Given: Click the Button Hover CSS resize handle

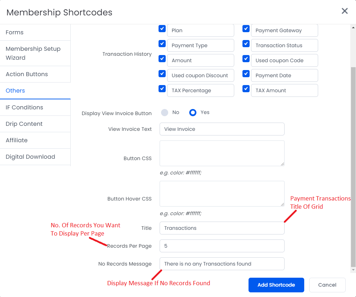Looking at the screenshot, I should point(282,204).
